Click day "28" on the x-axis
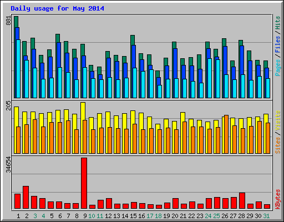This screenshot has width=284, height=222. pos(241,216)
